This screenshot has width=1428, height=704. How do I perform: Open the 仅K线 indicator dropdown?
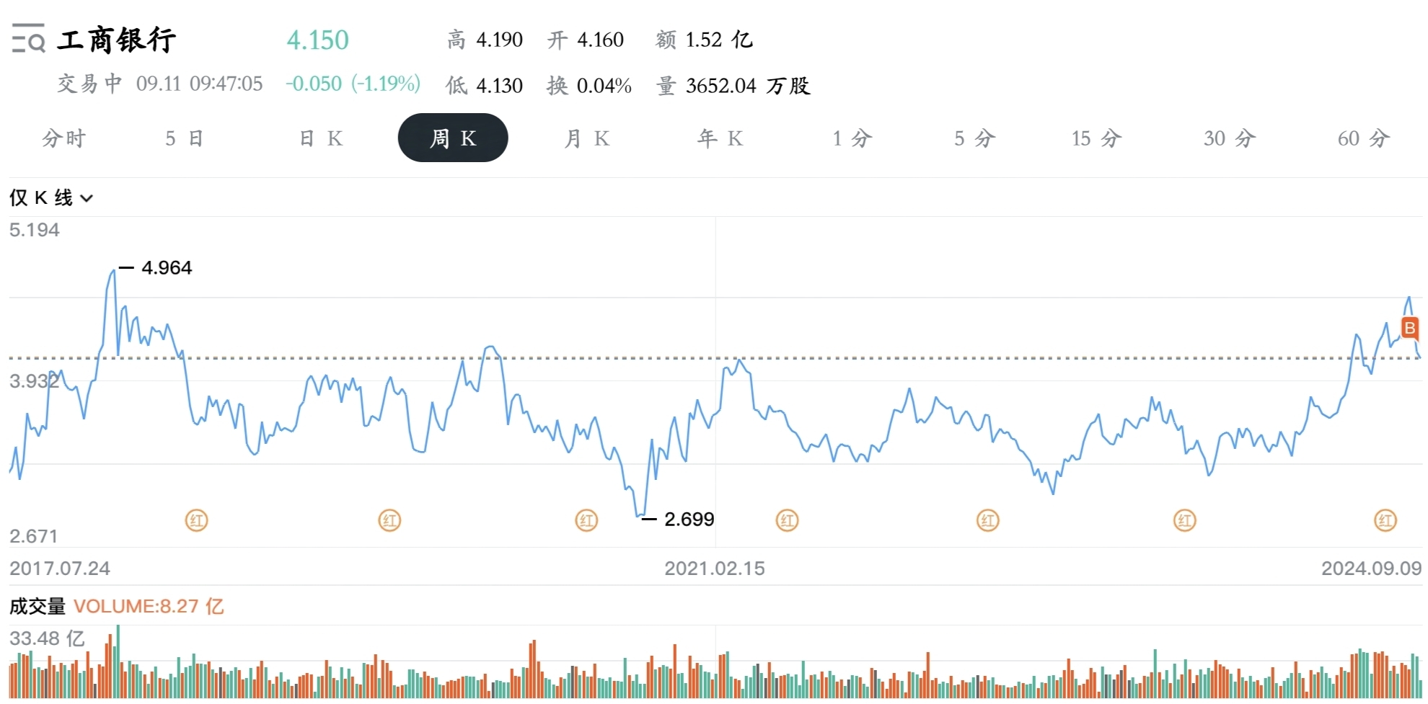coord(51,198)
